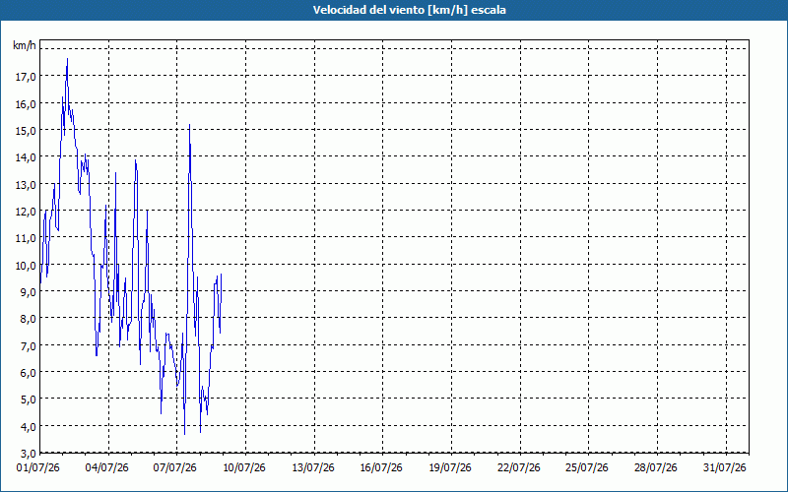
Task: Click the 07/07/26 date label
Action: (175, 468)
